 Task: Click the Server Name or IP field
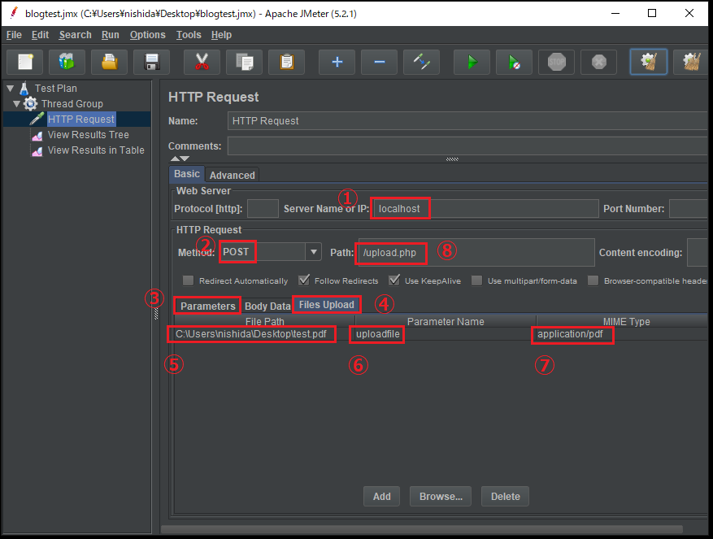click(x=485, y=209)
